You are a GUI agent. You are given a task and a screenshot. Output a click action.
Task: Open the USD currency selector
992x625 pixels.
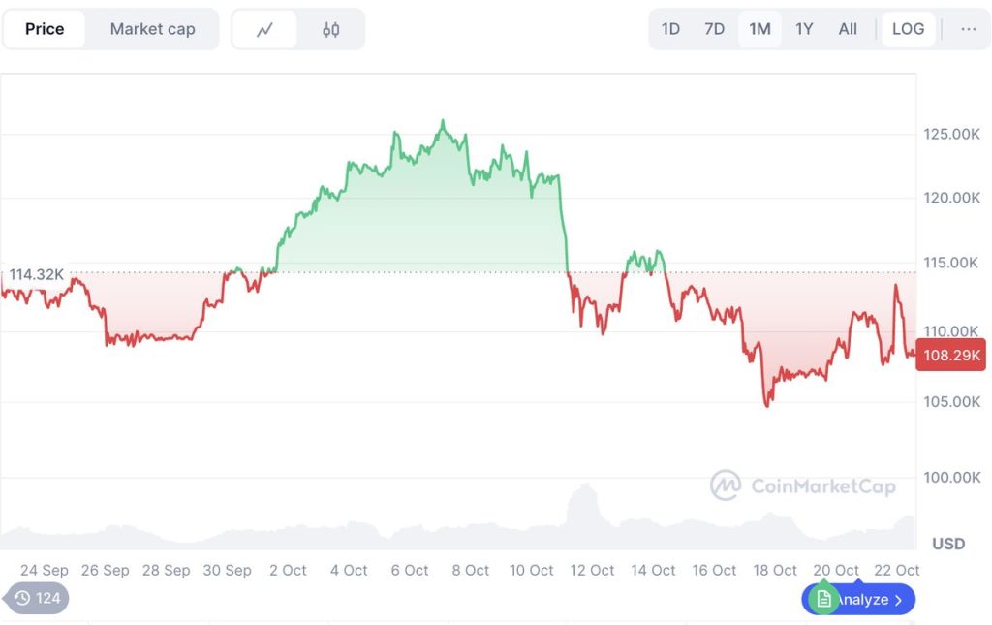point(946,544)
